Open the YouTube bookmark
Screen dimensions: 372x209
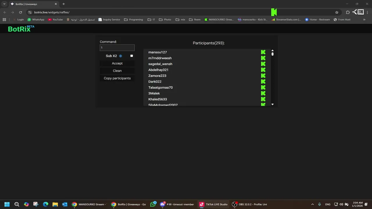(x=55, y=20)
